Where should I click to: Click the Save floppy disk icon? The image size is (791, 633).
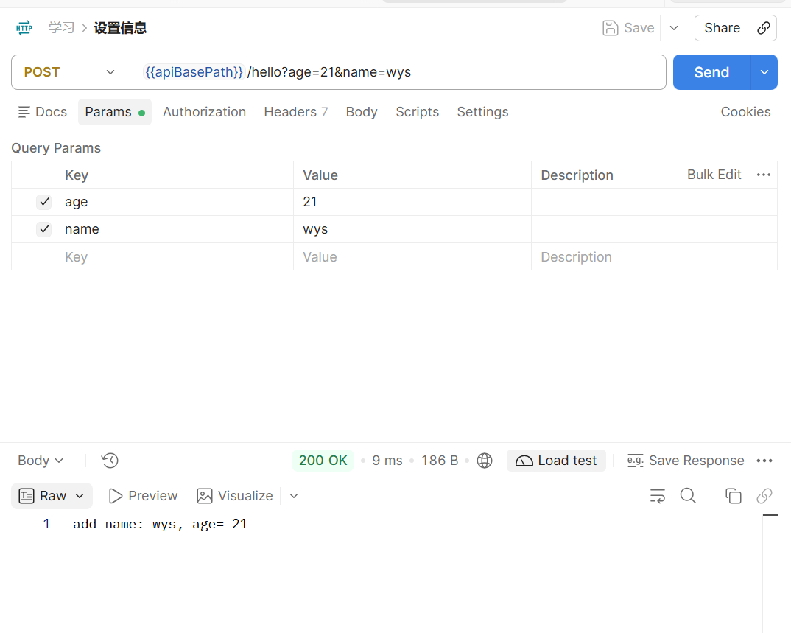[610, 28]
